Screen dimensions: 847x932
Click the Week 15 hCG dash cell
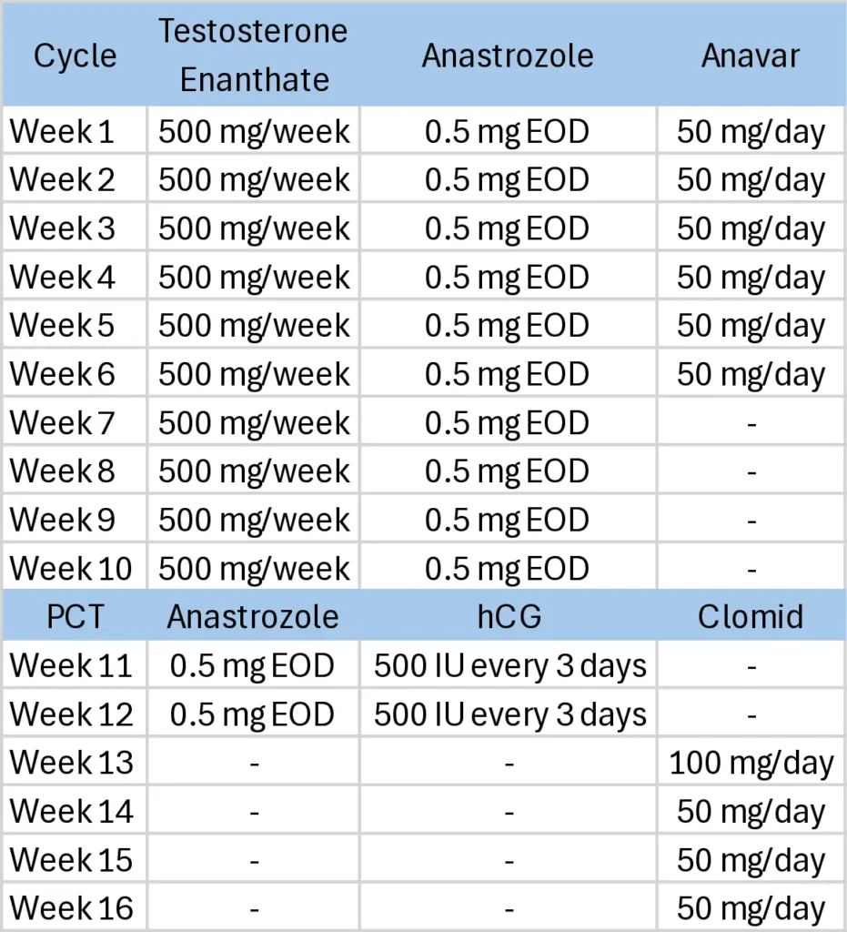coord(508,859)
